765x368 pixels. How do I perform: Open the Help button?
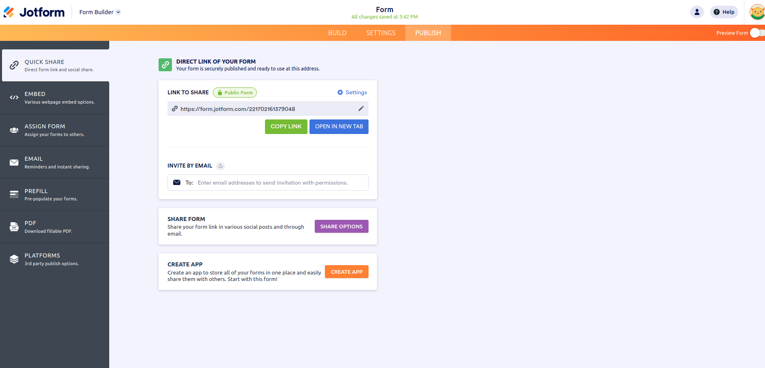coord(724,12)
